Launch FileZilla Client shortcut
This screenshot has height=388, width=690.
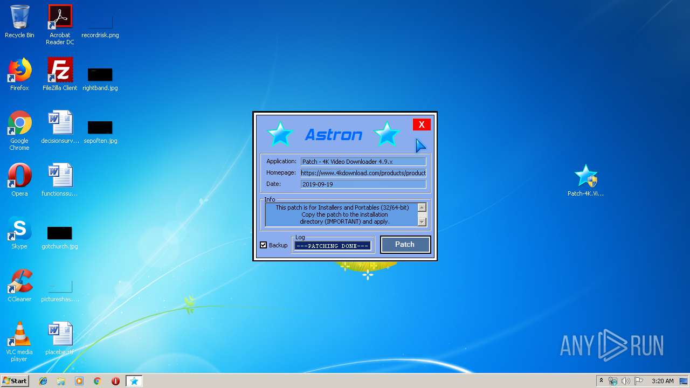click(x=60, y=74)
